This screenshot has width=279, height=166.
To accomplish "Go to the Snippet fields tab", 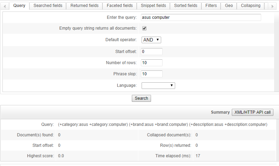I will (153, 6).
